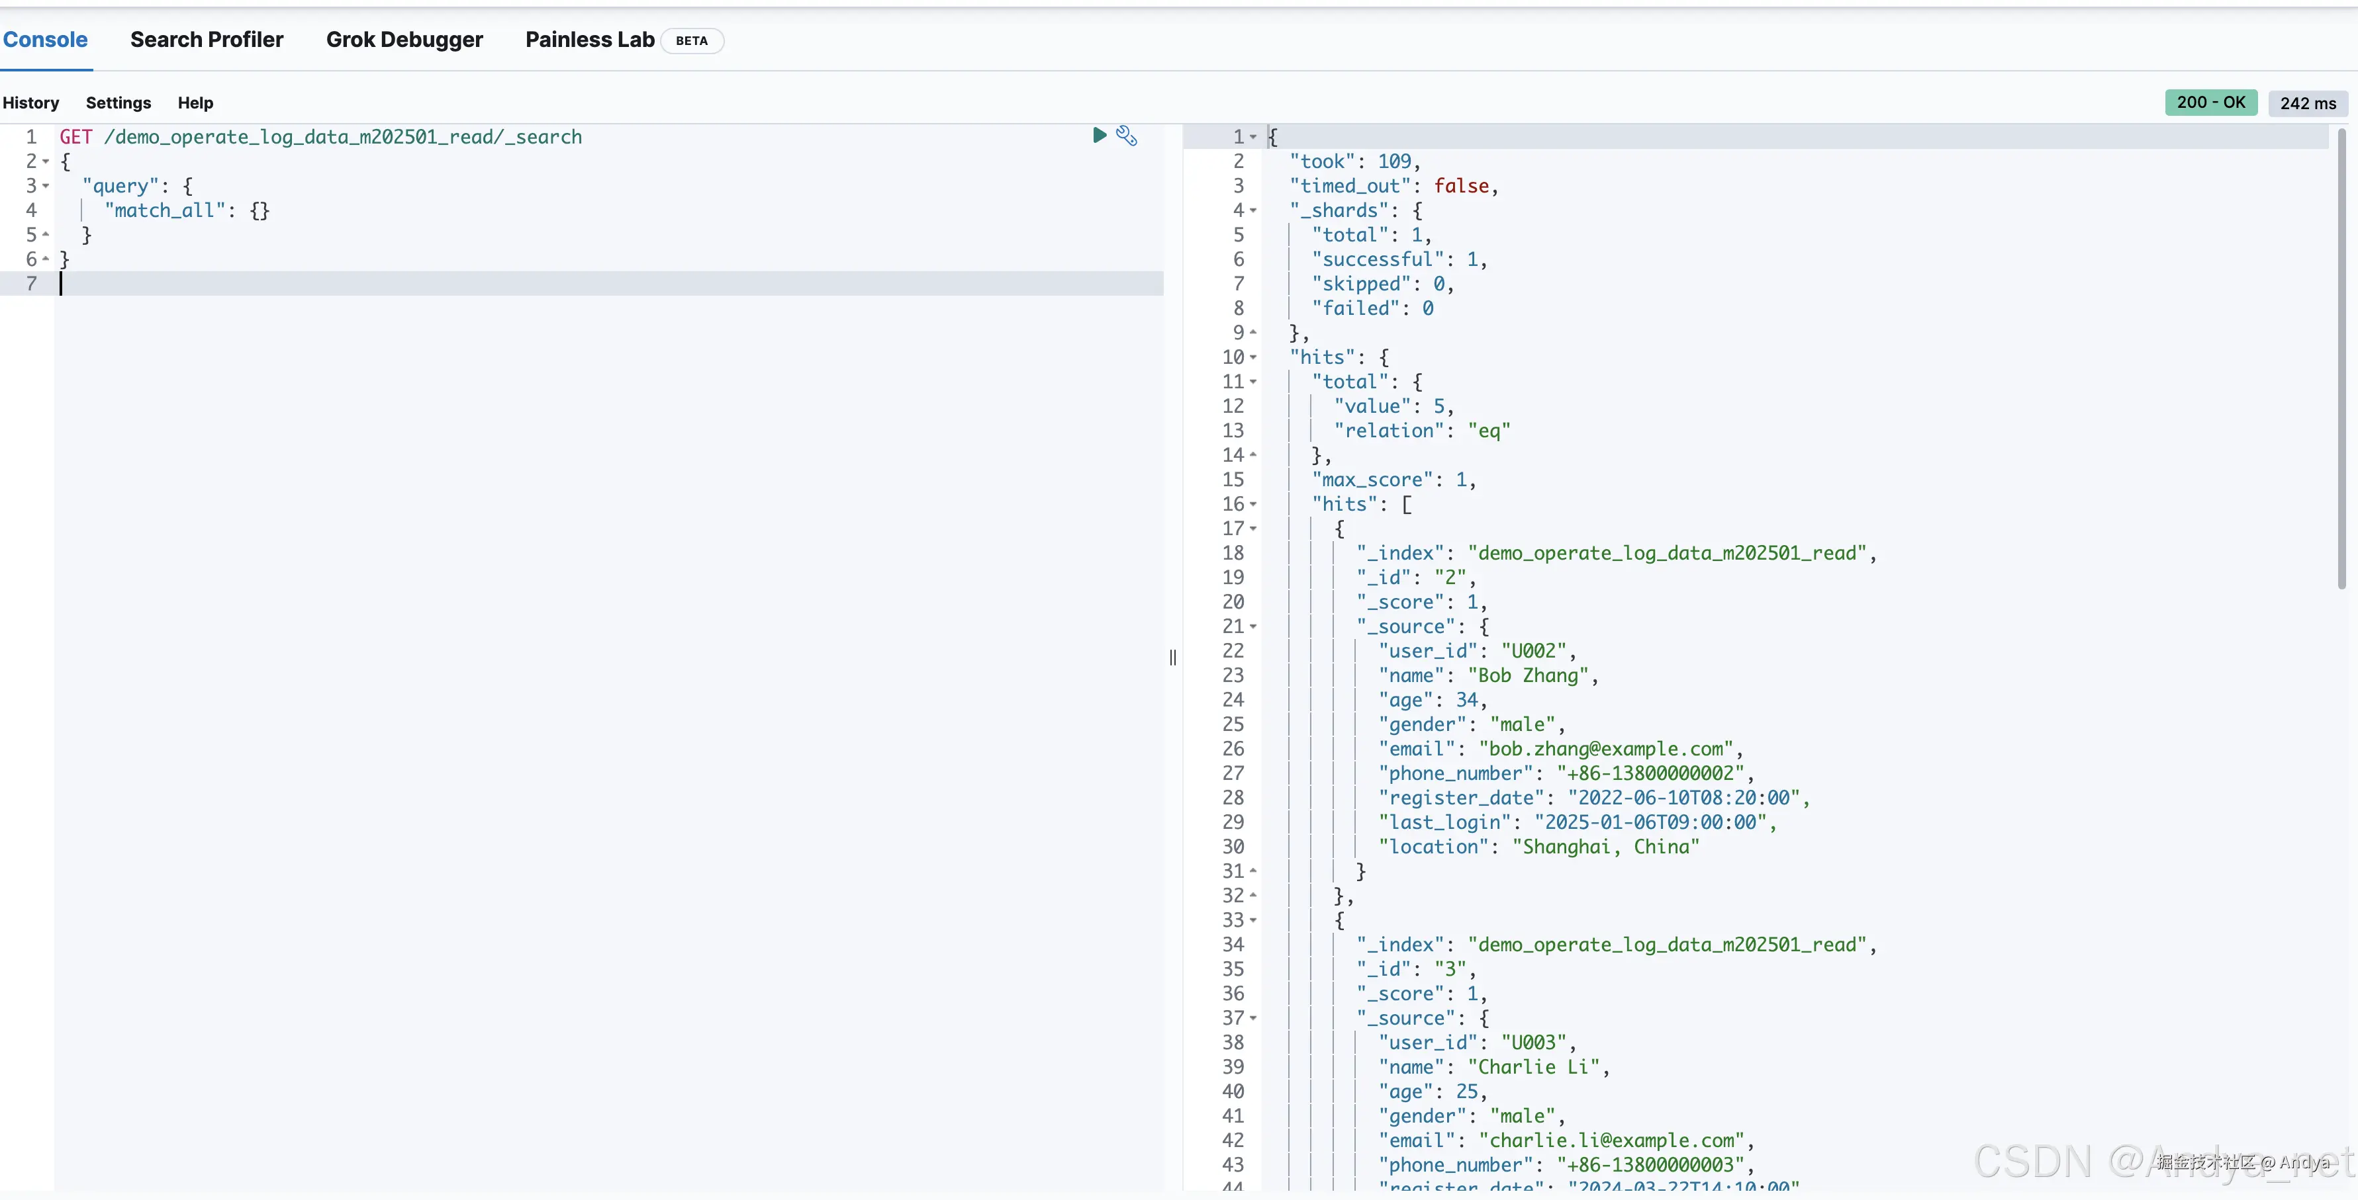Collapse the root brace on response line 1

point(1253,137)
